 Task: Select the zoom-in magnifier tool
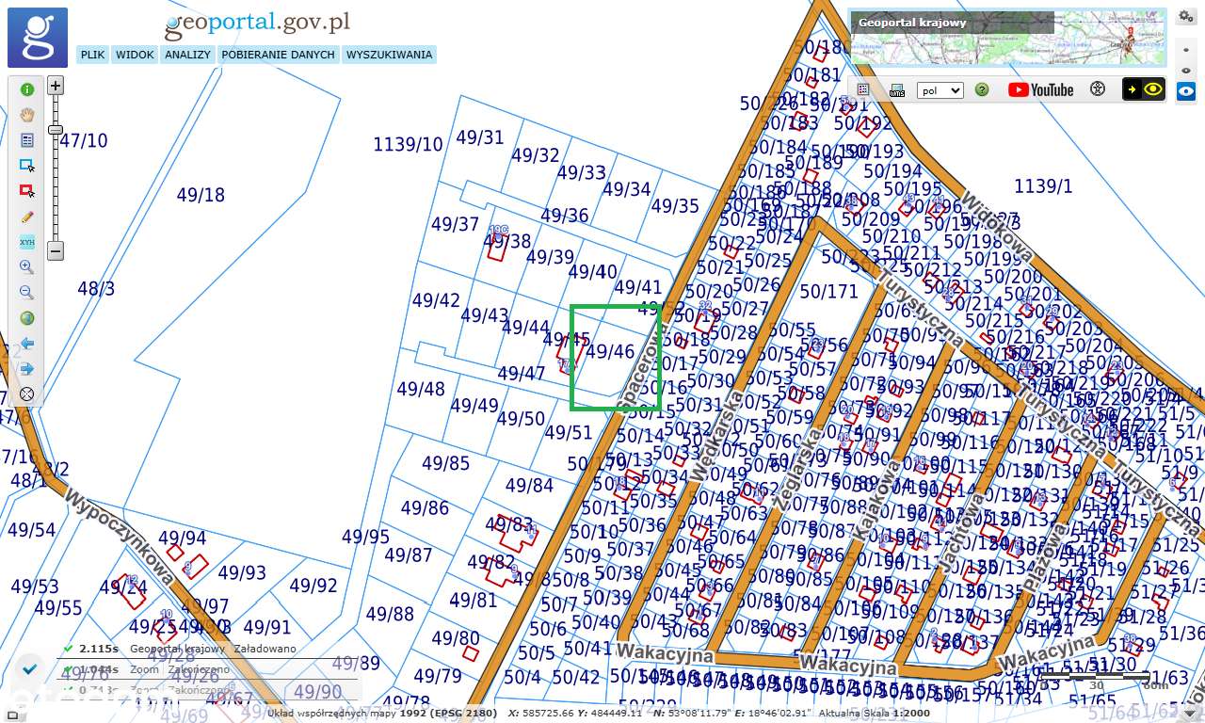[26, 267]
